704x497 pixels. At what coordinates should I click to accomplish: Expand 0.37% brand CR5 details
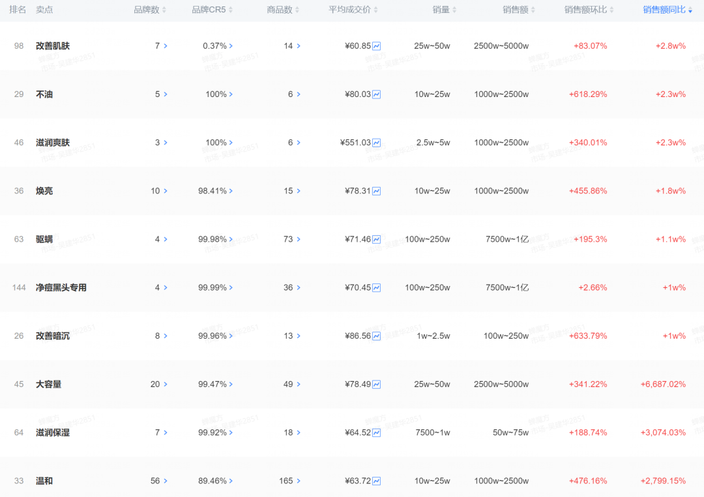tap(231, 46)
